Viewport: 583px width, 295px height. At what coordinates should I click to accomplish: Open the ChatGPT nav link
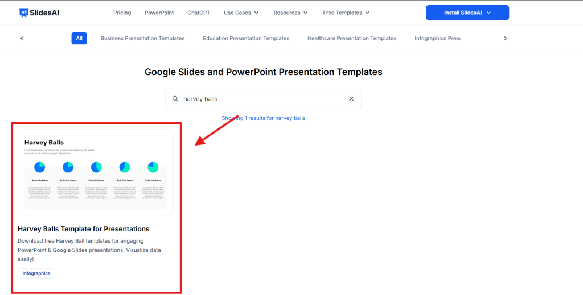(198, 13)
